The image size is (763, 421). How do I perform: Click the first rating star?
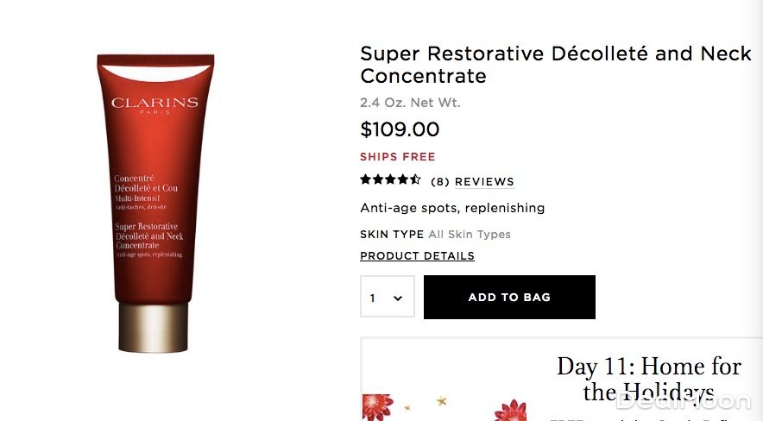365,179
